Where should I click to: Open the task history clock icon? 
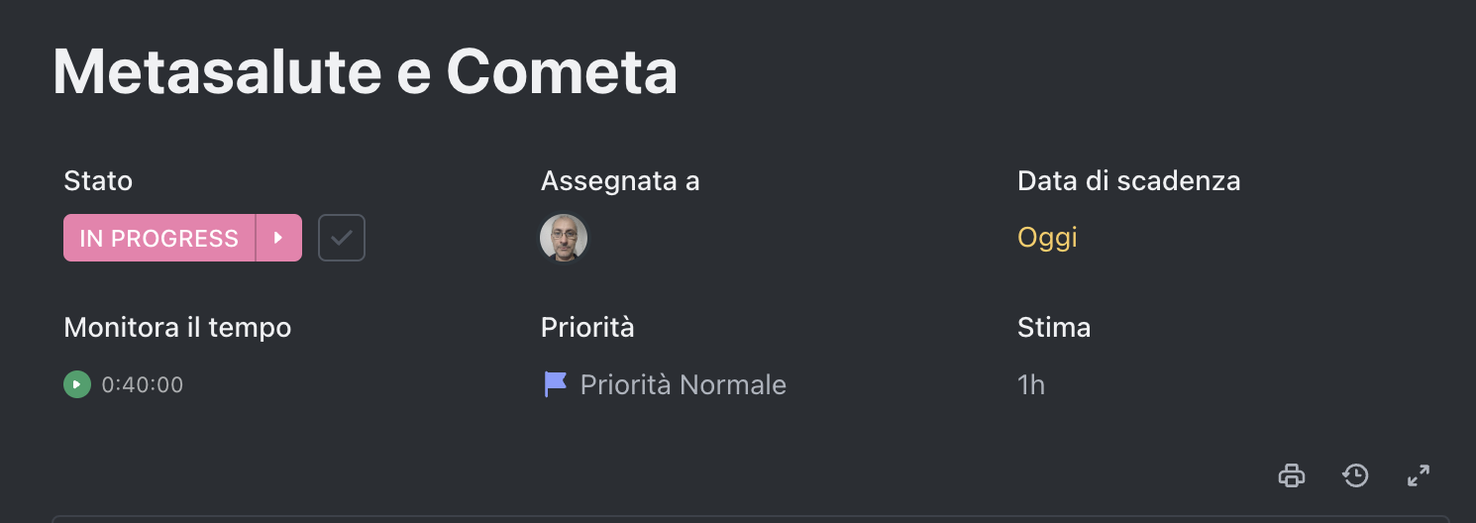click(1355, 475)
